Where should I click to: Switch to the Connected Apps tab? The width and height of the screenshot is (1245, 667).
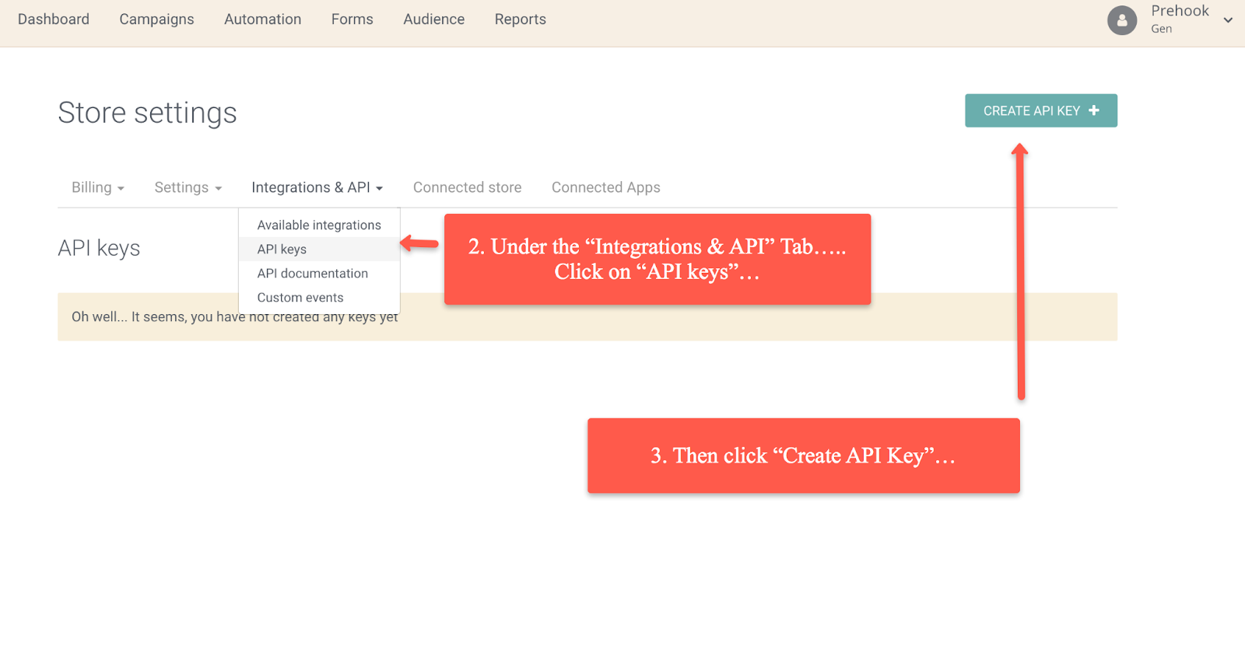click(x=606, y=187)
